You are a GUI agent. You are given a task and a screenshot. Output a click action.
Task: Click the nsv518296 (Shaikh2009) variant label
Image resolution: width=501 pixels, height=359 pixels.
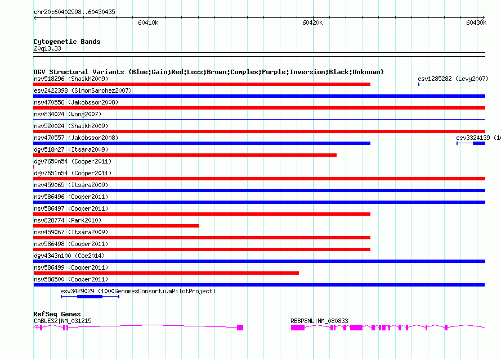[71, 79]
